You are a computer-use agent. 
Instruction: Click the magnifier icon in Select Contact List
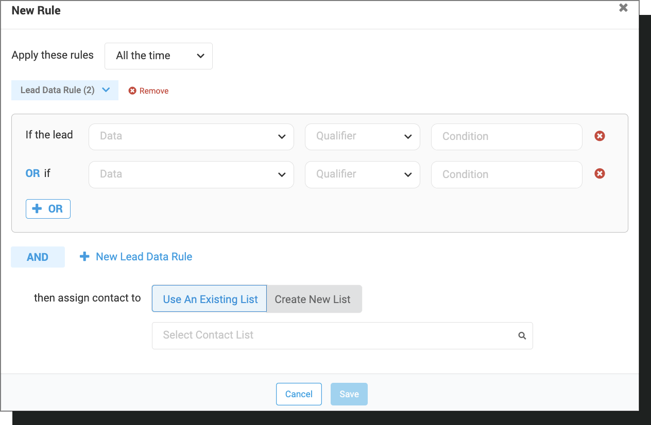click(522, 335)
